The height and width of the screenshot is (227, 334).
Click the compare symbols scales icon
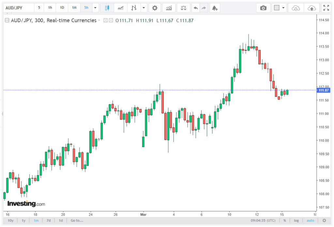(184, 8)
